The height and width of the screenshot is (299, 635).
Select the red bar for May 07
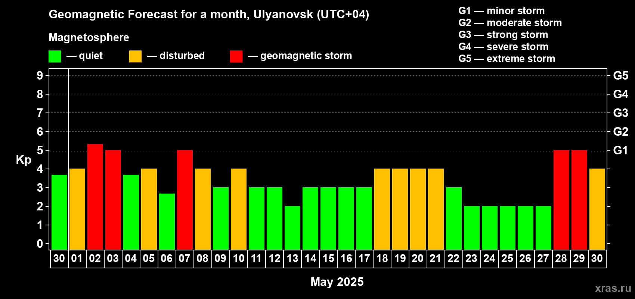click(185, 200)
